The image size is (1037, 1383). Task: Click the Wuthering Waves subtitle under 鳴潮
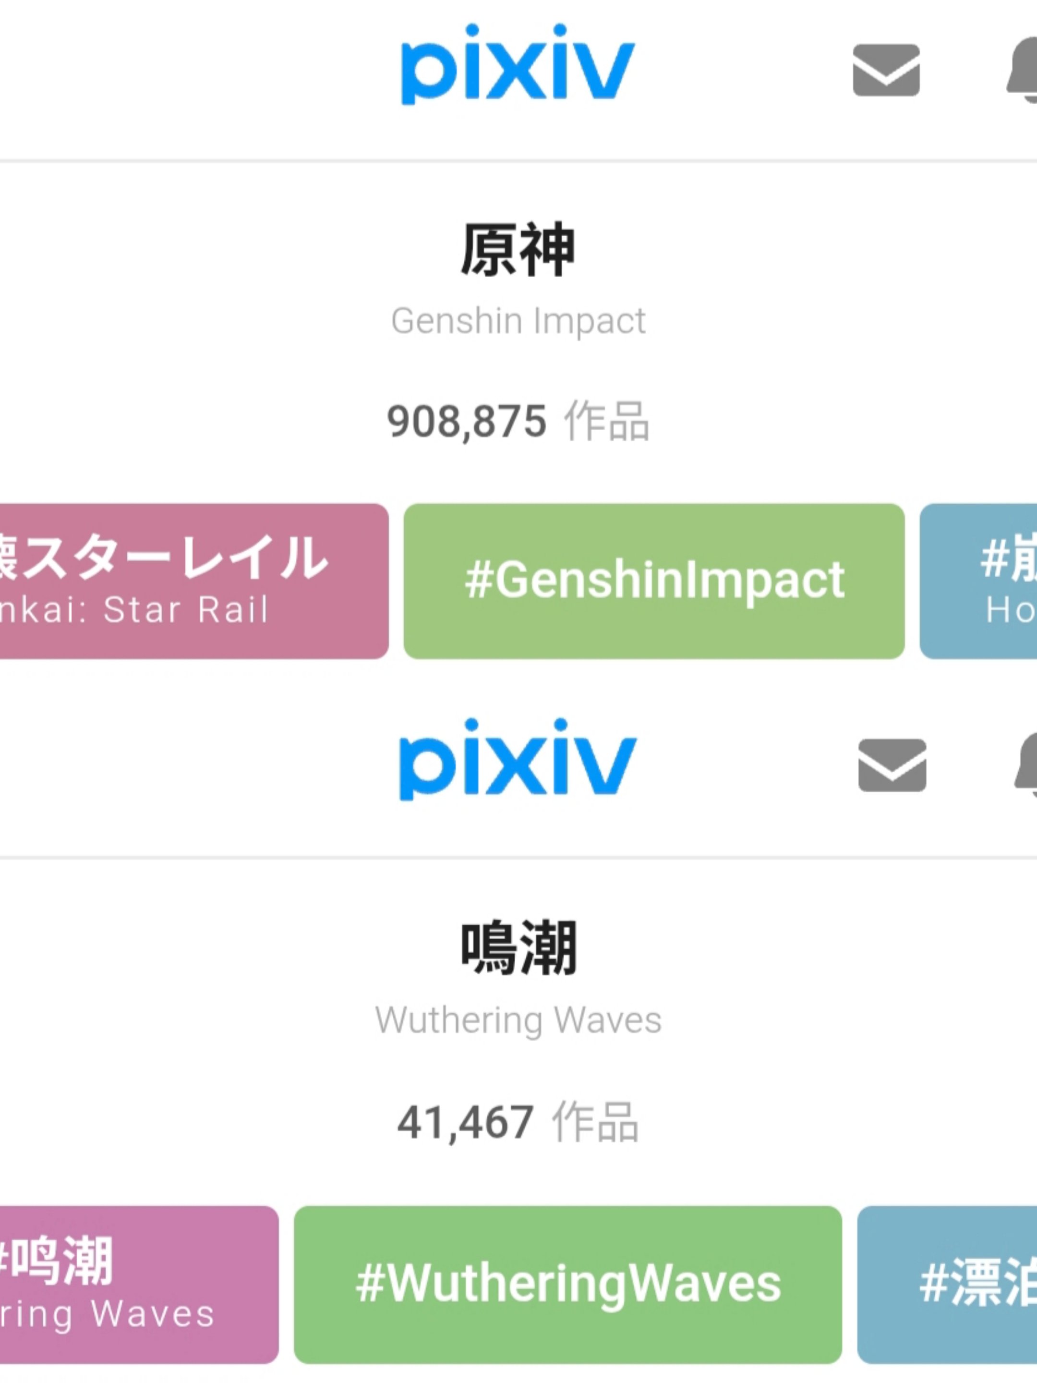(518, 1020)
